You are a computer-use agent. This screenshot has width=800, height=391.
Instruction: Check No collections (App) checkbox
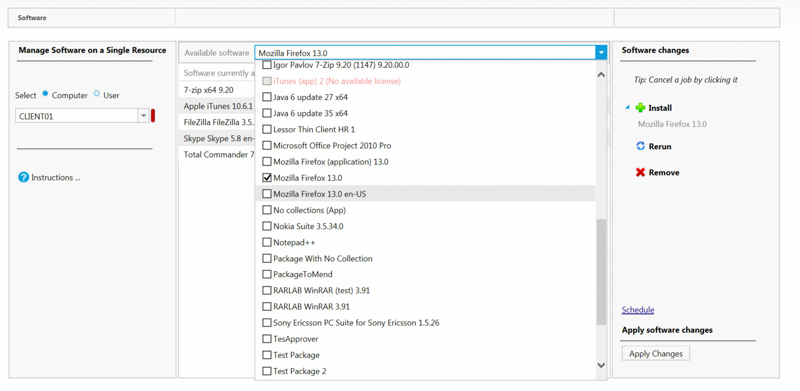coord(267,210)
